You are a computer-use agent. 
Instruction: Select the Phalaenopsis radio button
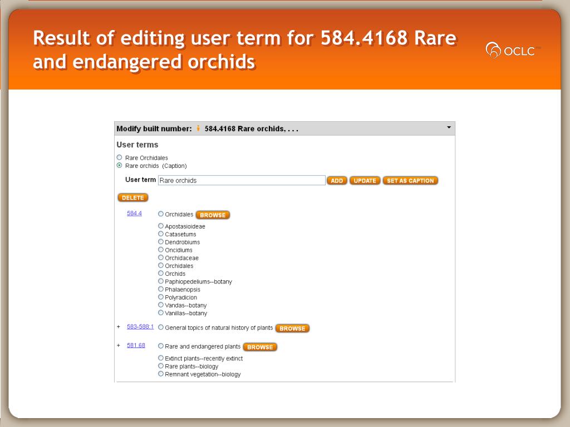click(161, 289)
